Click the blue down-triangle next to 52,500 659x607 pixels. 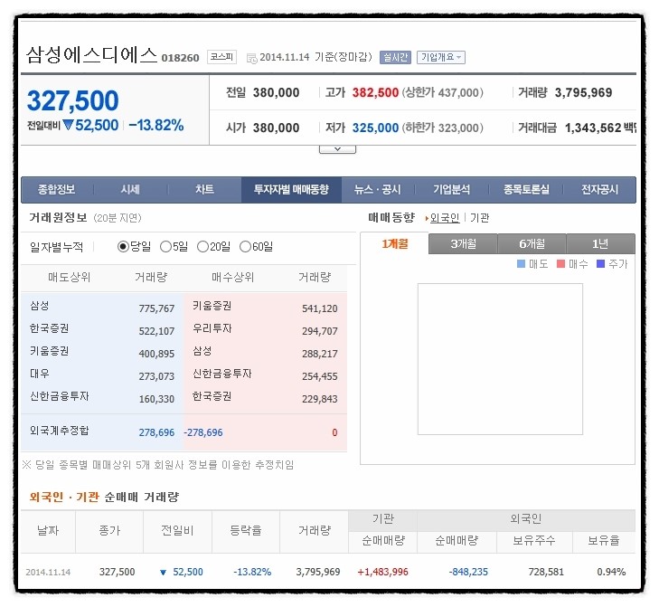pos(68,125)
